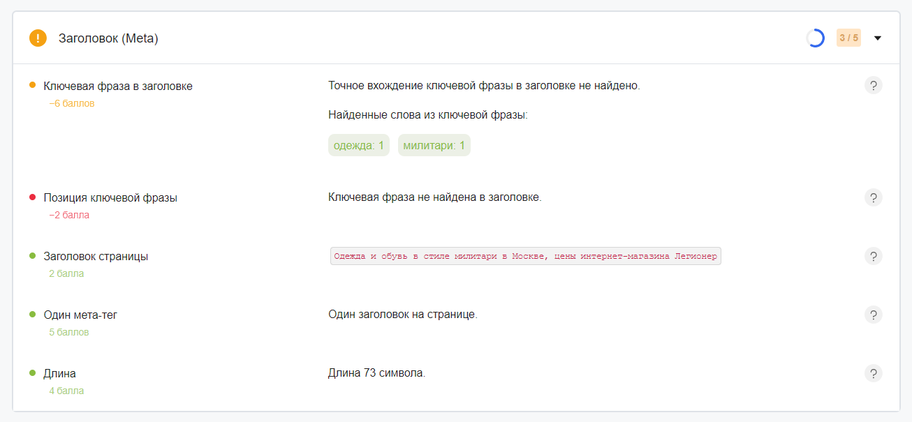This screenshot has height=422, width=912.
Task: Click the одежда: 1 keyword tag
Action: 359,145
